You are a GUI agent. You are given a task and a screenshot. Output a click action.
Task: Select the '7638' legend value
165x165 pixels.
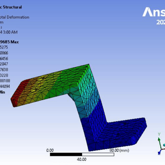click(4, 70)
